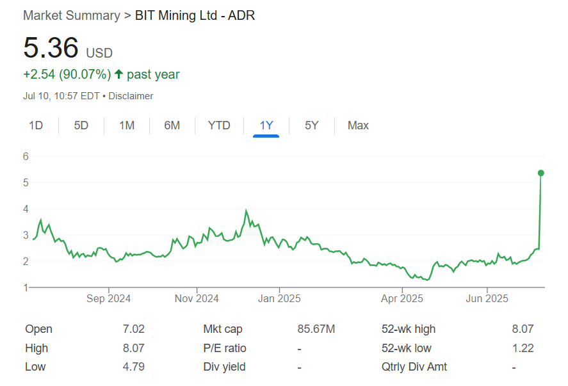Screen dimensions: 568x386
Task: Click the Jan 2025 axis label
Action: click(x=279, y=298)
